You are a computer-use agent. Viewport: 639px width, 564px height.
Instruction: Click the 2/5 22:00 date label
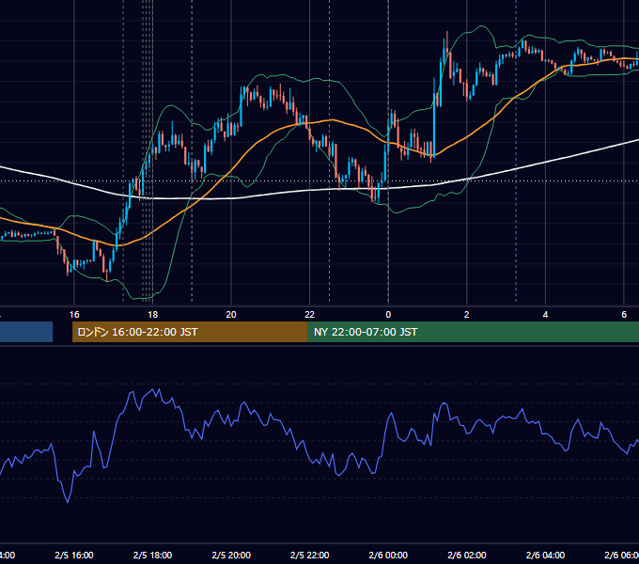[x=310, y=555]
